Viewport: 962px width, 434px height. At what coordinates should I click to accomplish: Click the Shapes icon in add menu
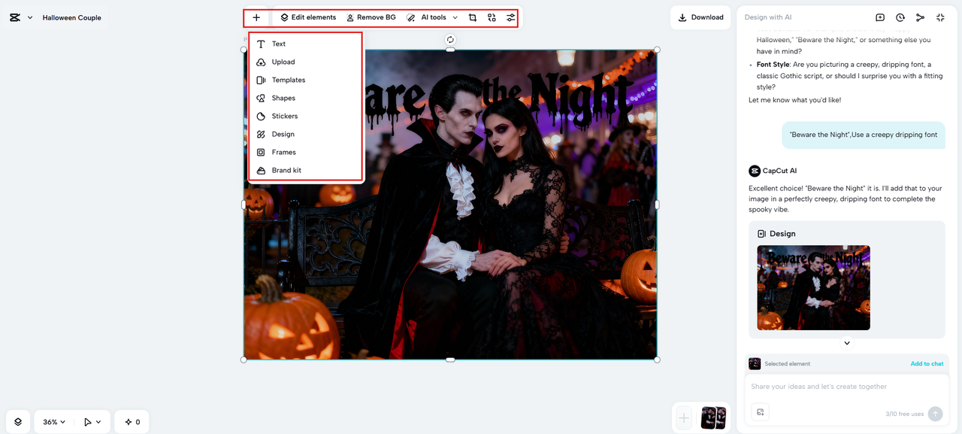tap(261, 98)
